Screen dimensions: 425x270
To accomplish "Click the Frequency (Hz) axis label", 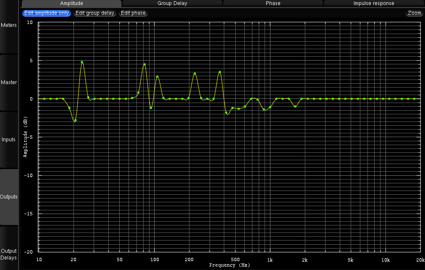I will coord(230,265).
